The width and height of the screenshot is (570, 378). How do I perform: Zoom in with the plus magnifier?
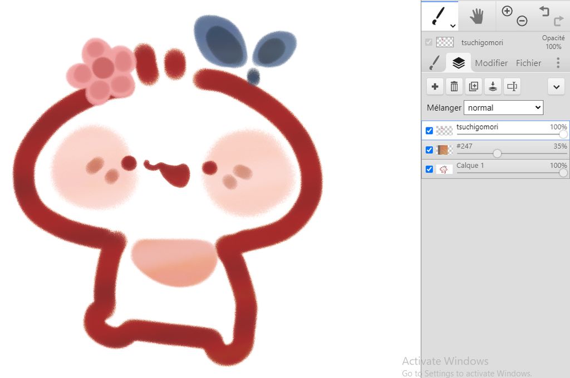pyautogui.click(x=507, y=11)
